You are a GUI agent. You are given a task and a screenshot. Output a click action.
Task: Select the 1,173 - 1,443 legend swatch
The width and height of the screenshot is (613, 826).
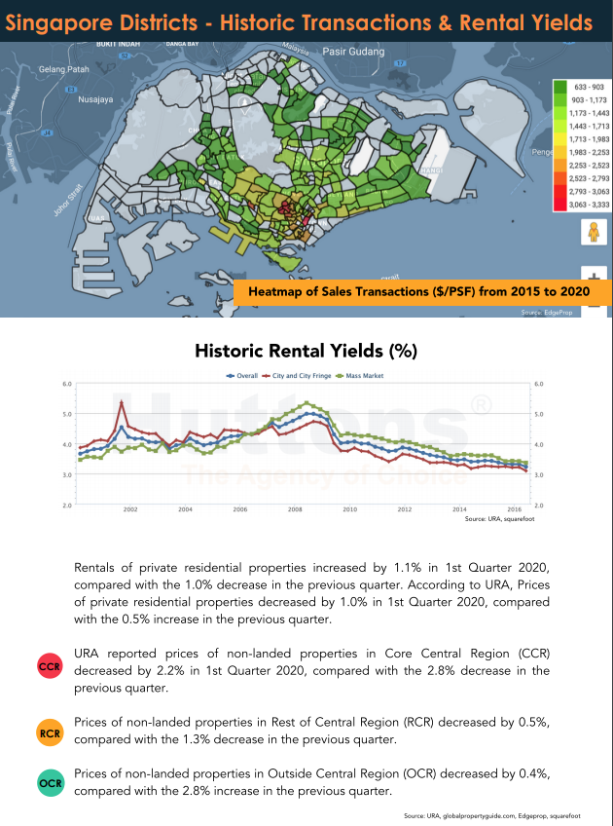coord(560,113)
